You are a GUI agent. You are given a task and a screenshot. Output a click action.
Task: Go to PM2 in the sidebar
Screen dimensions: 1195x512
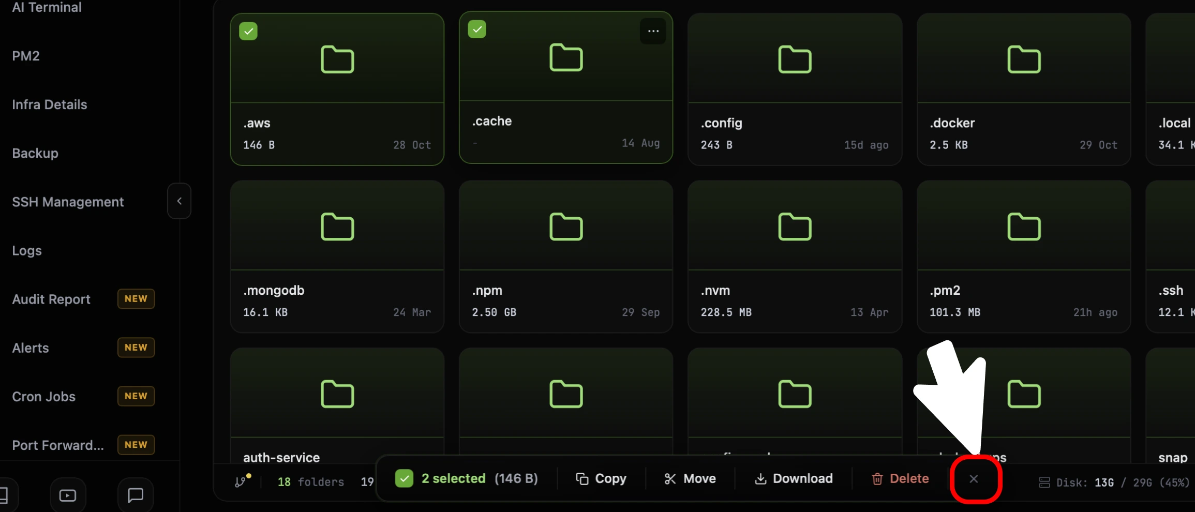pos(26,56)
